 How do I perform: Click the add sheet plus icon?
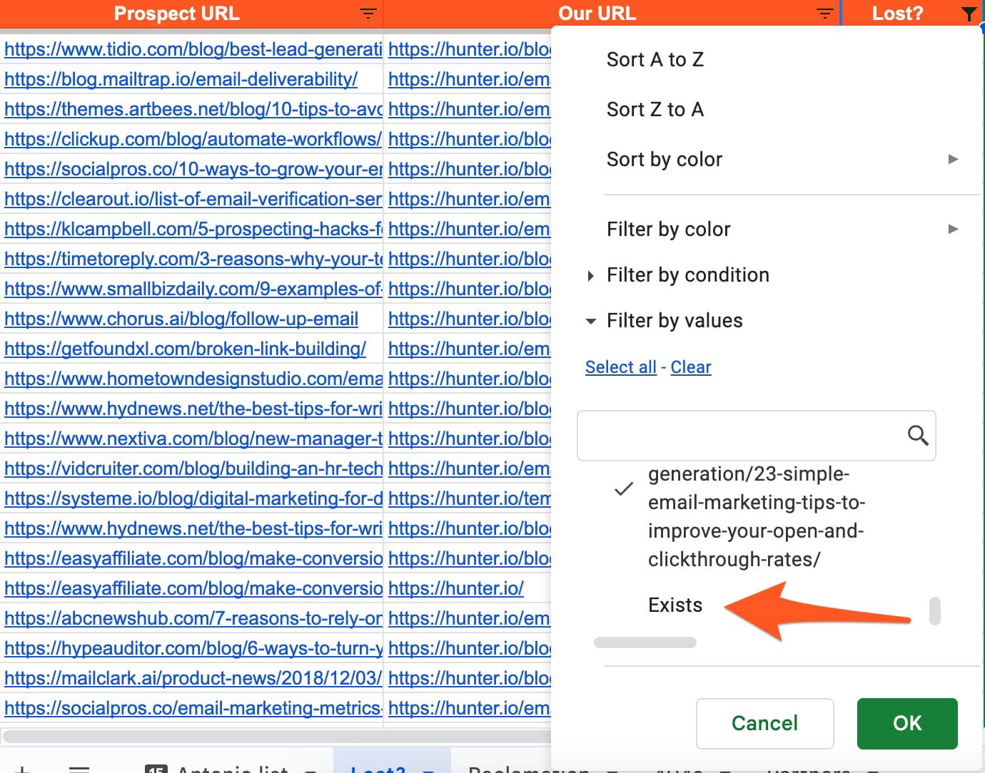click(23, 769)
